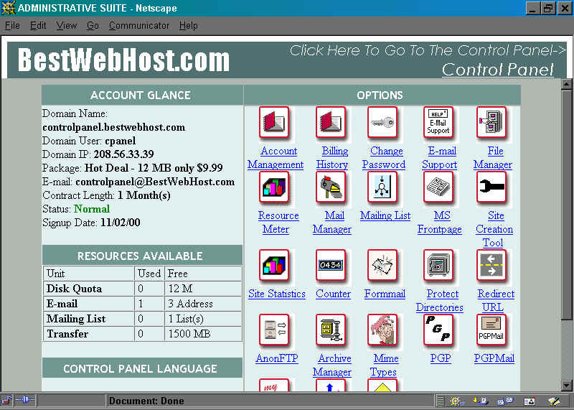This screenshot has width=574, height=410.
Task: Open the View menu
Action: pos(66,26)
